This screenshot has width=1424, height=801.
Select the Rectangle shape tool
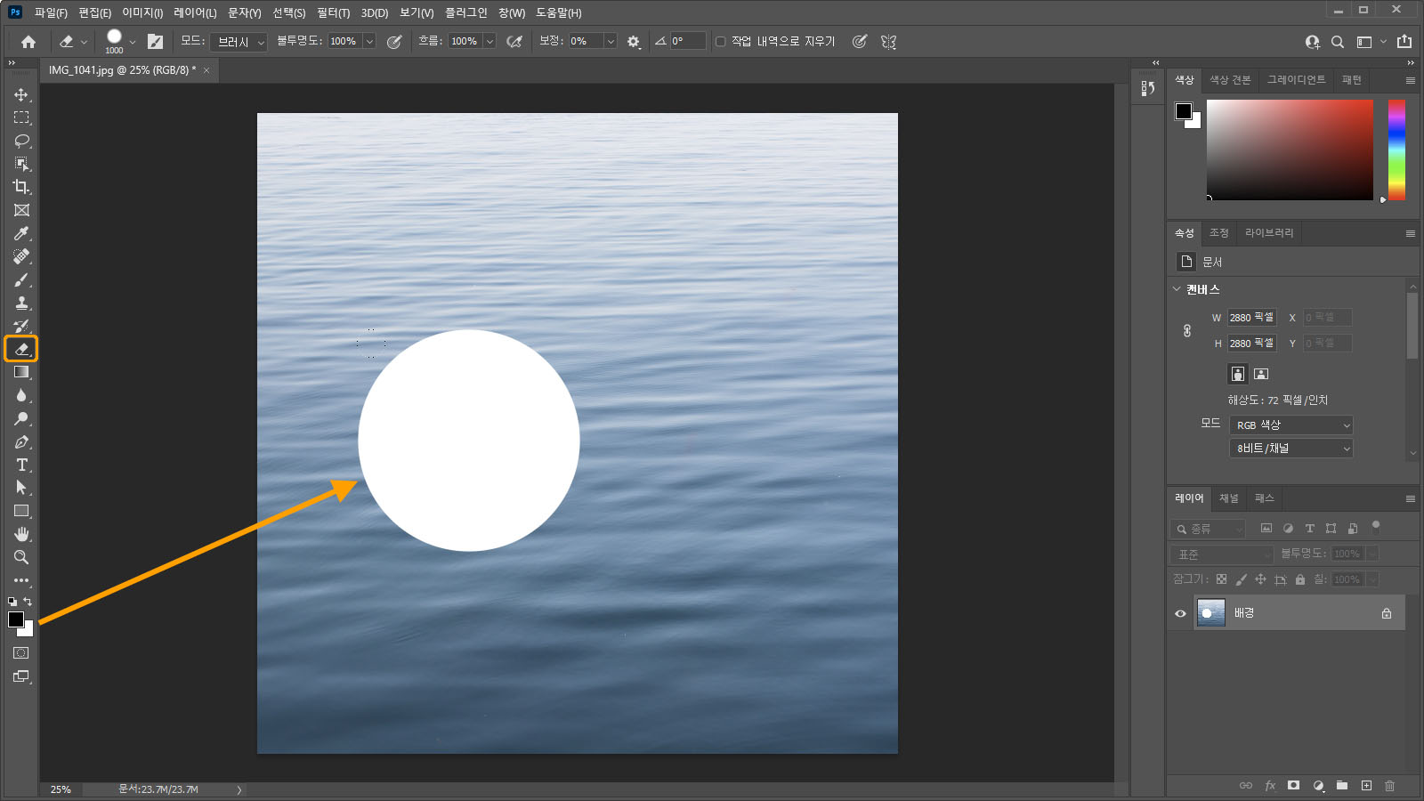pos(21,511)
